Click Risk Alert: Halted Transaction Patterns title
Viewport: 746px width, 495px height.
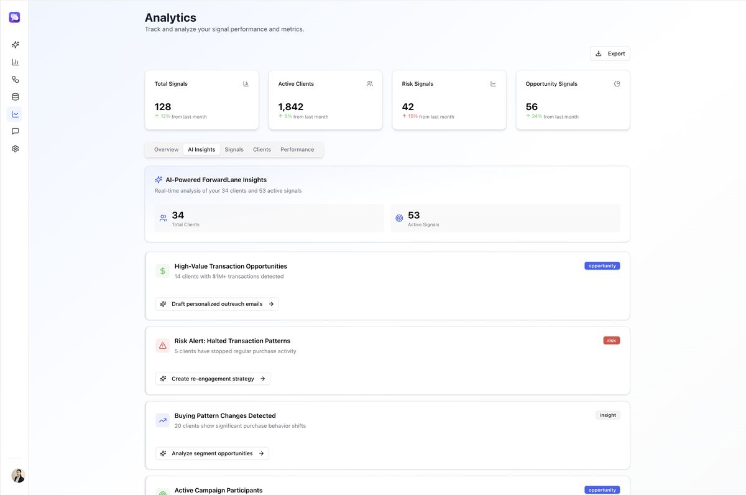tap(233, 341)
